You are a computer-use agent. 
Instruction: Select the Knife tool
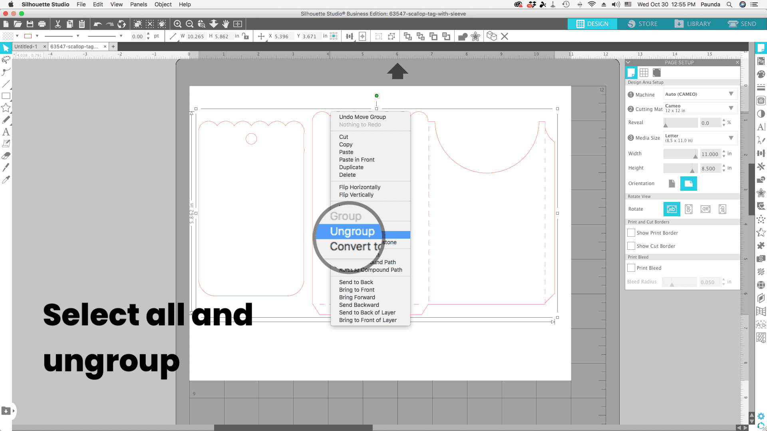6,168
